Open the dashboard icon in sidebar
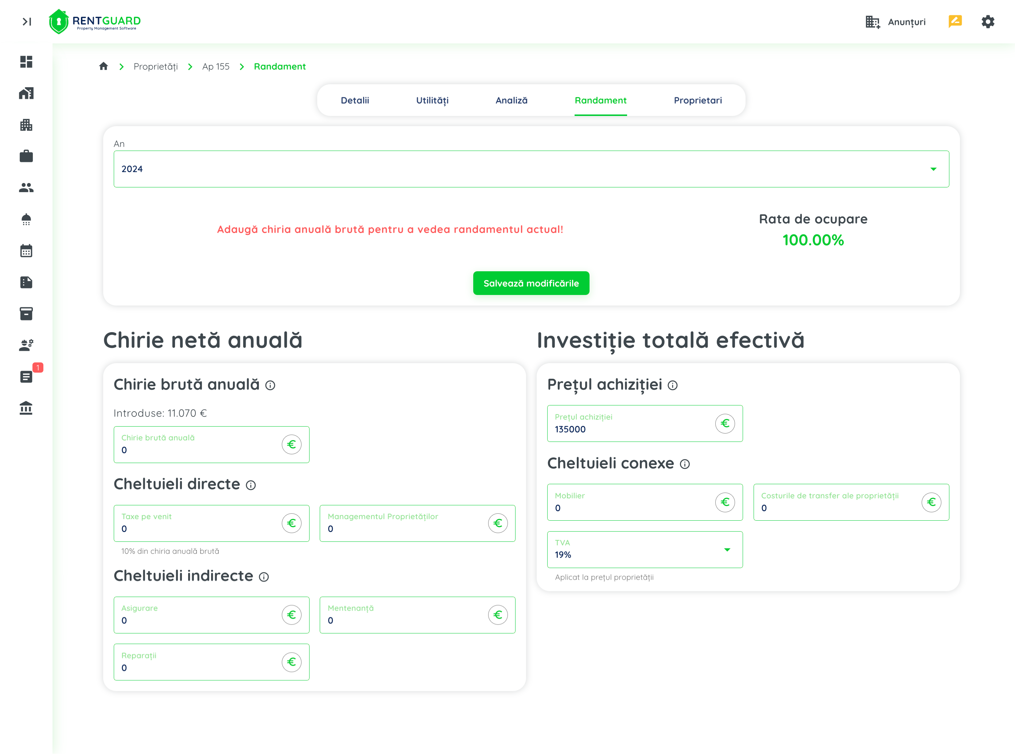The height and width of the screenshot is (754, 1015). [x=26, y=62]
